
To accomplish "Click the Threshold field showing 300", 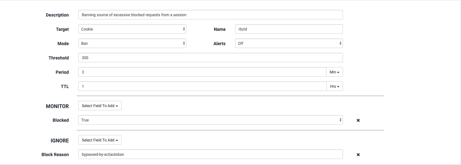I will (x=210, y=58).
